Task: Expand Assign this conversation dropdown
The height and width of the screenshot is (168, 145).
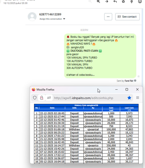Action: tap(52, 19)
